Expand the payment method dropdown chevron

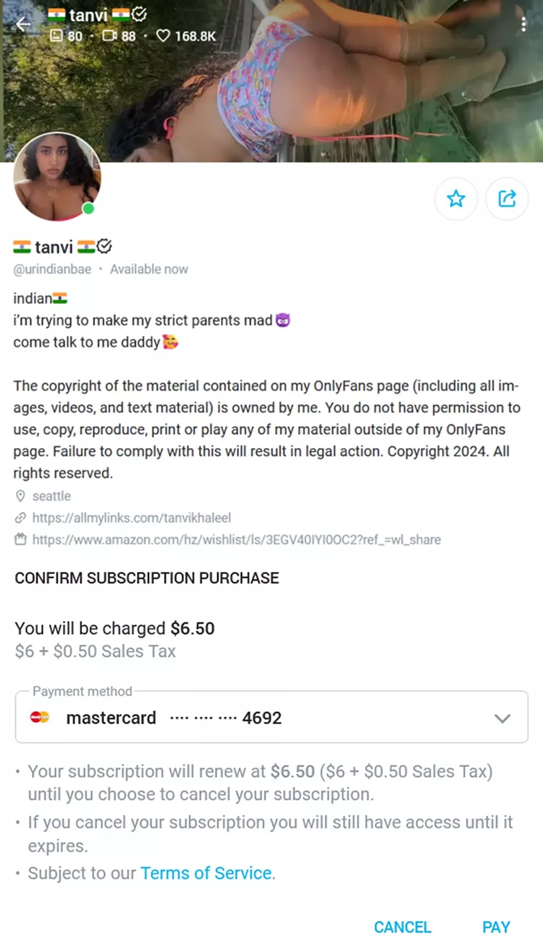502,718
